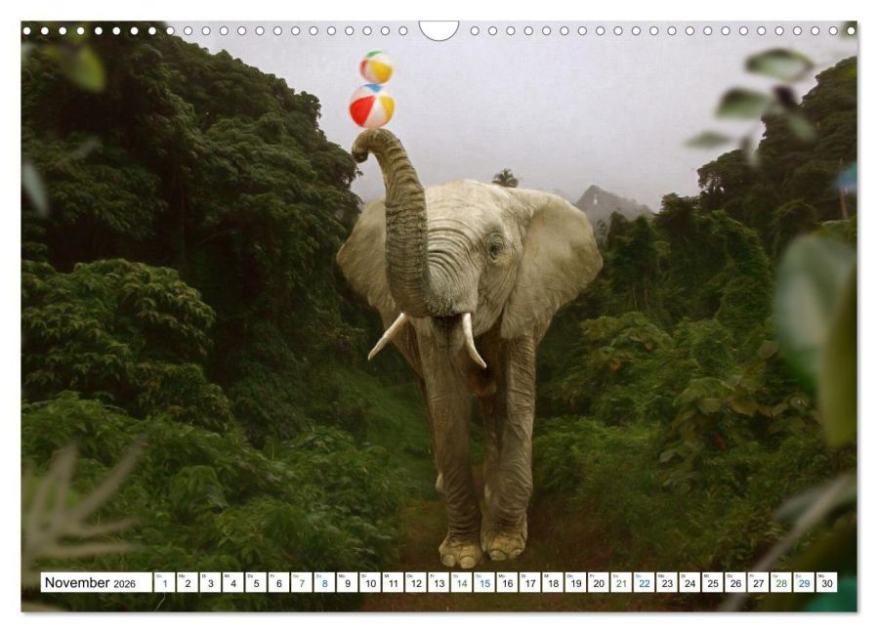
Task: Click day 15 in the date row
Action: pyautogui.click(x=484, y=583)
